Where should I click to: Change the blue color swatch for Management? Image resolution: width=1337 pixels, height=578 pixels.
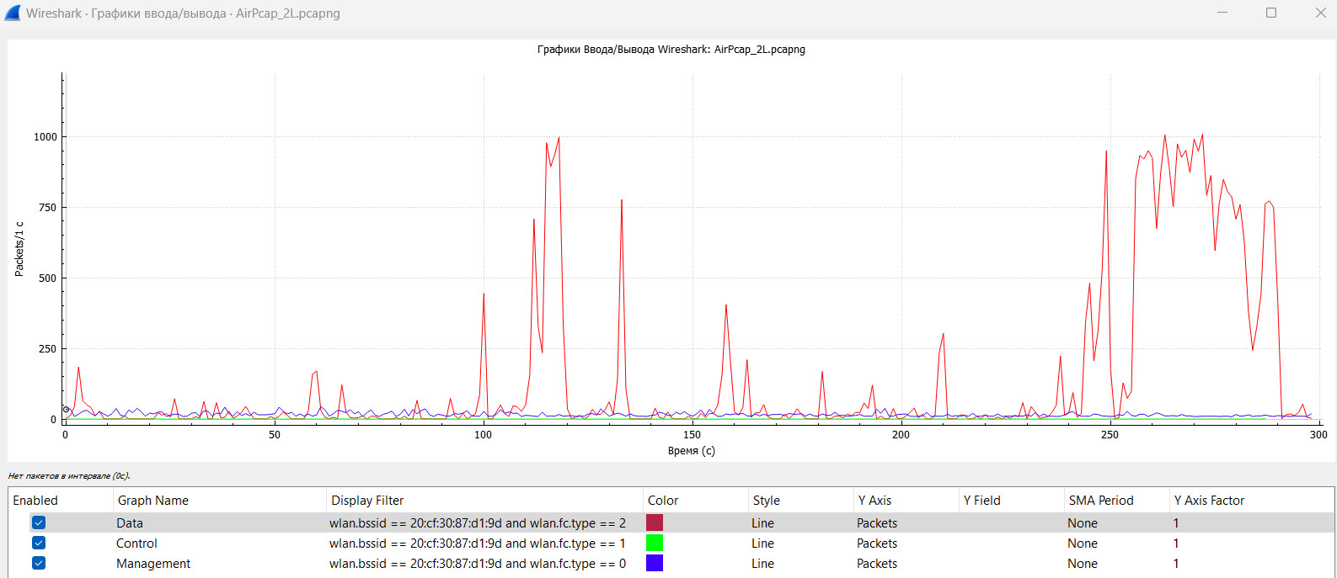pos(655,563)
